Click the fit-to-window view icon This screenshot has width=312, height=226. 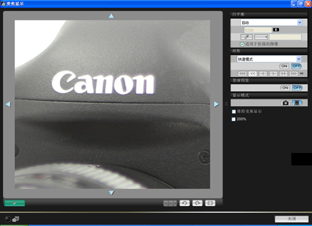tap(210, 203)
